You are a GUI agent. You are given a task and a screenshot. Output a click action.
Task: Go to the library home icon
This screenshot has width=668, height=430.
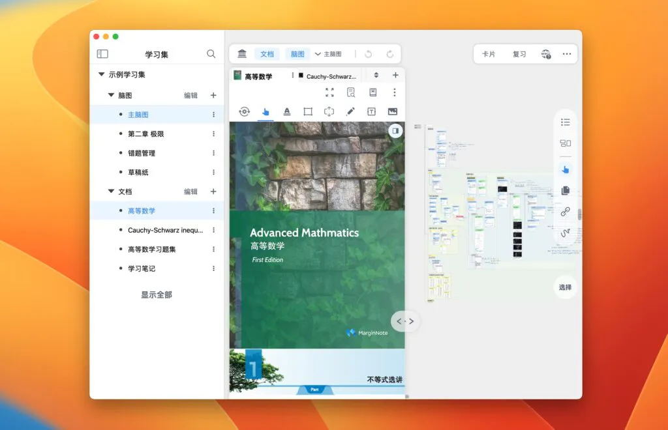click(x=242, y=54)
